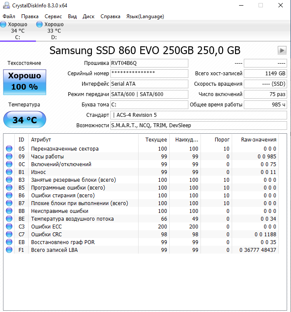
Task: Open the Вид menu
Action: 72,16
